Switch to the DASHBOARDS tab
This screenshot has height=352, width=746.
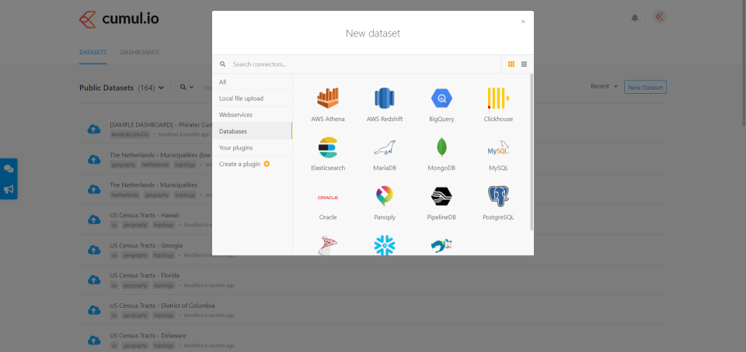(139, 52)
